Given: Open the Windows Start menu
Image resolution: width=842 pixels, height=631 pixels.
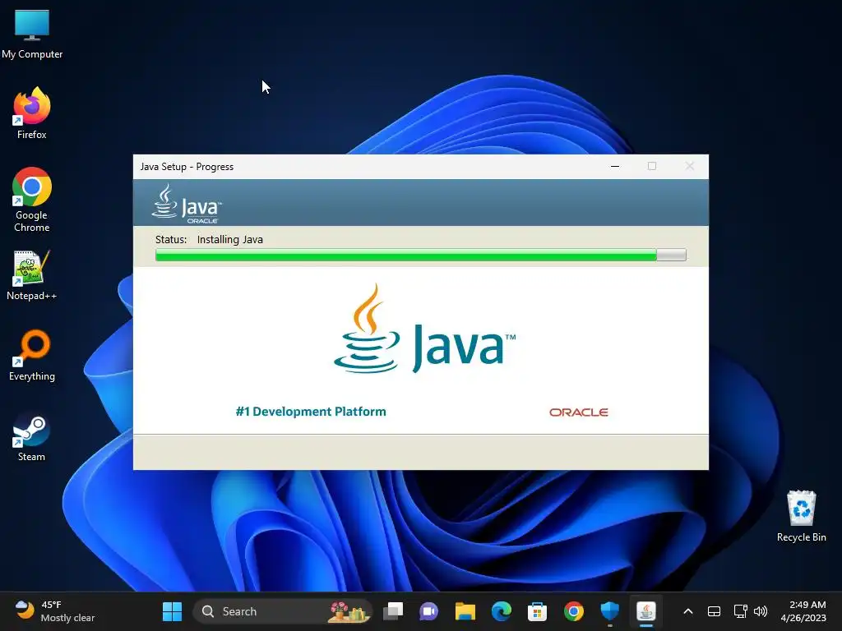Looking at the screenshot, I should point(173,611).
